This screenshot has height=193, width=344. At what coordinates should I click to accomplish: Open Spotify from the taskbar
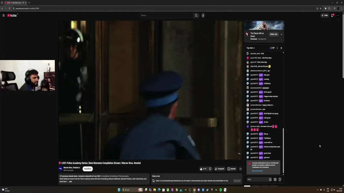click(x=221, y=190)
